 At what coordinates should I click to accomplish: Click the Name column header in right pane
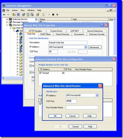(55, 19)
